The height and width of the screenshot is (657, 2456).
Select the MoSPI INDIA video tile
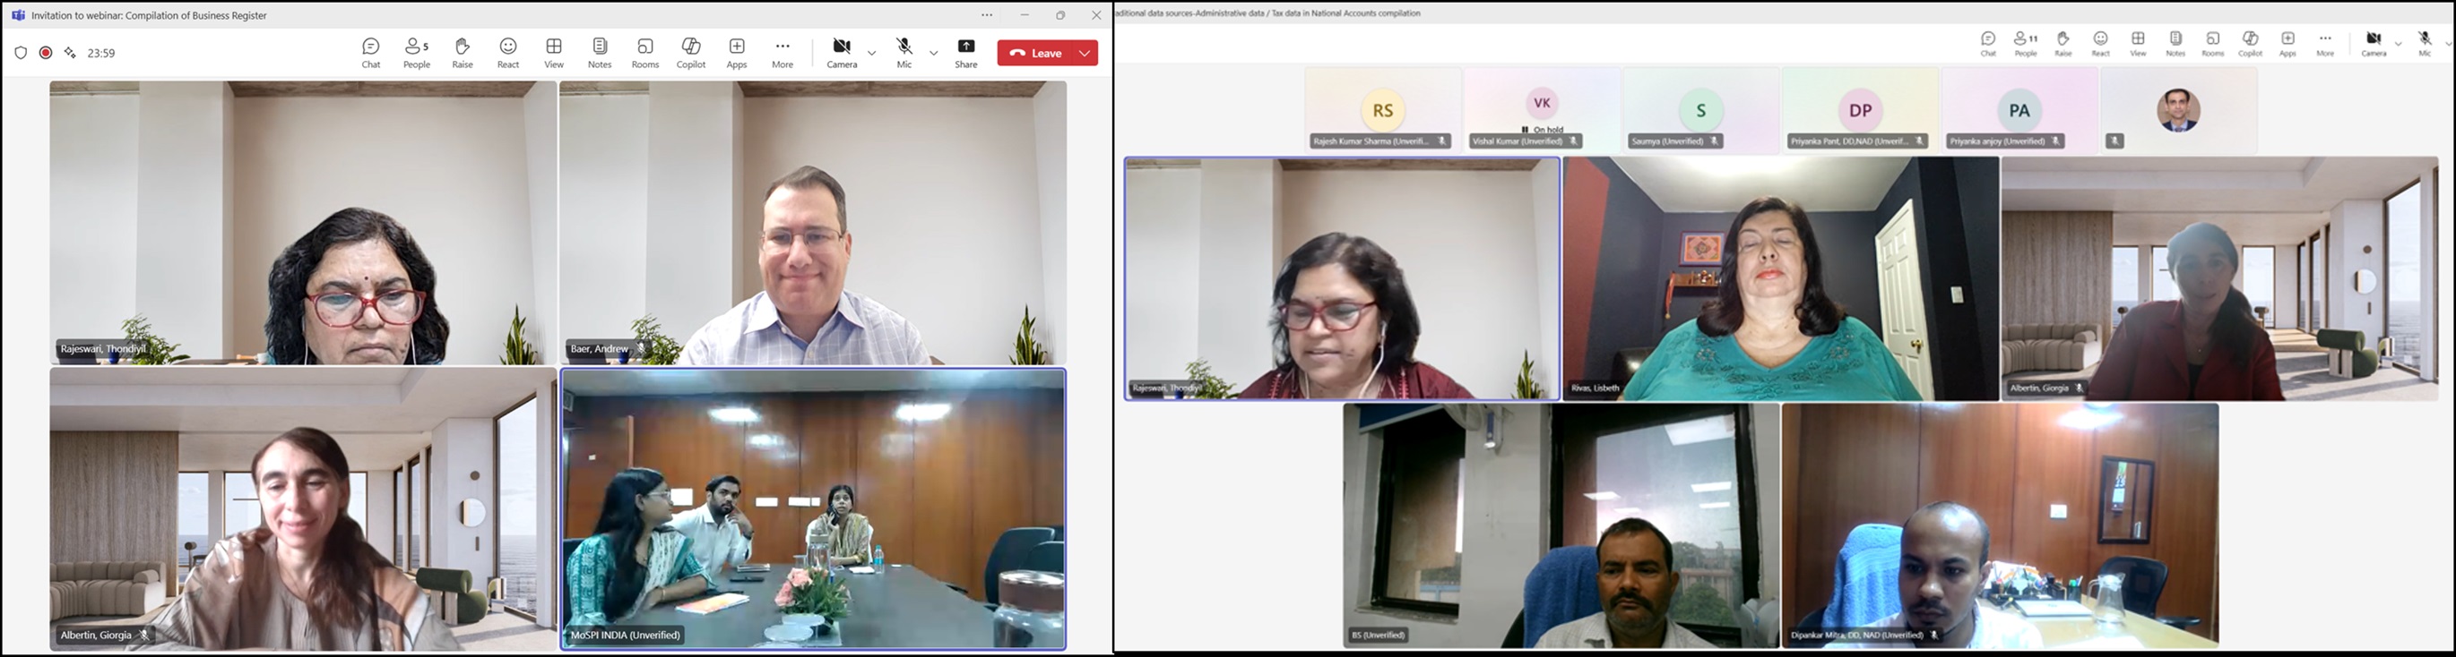[x=813, y=509]
